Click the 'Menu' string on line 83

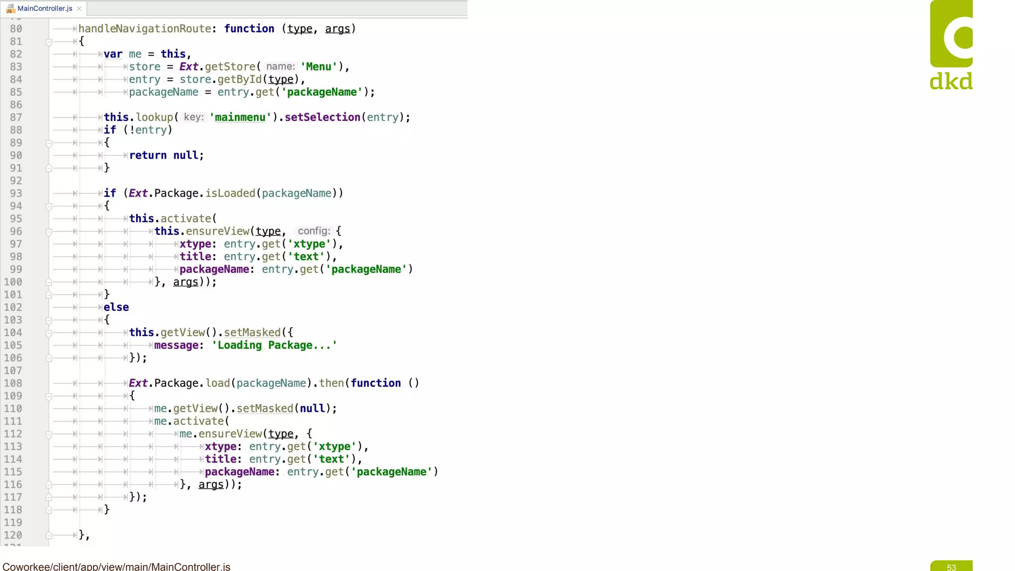click(x=319, y=67)
